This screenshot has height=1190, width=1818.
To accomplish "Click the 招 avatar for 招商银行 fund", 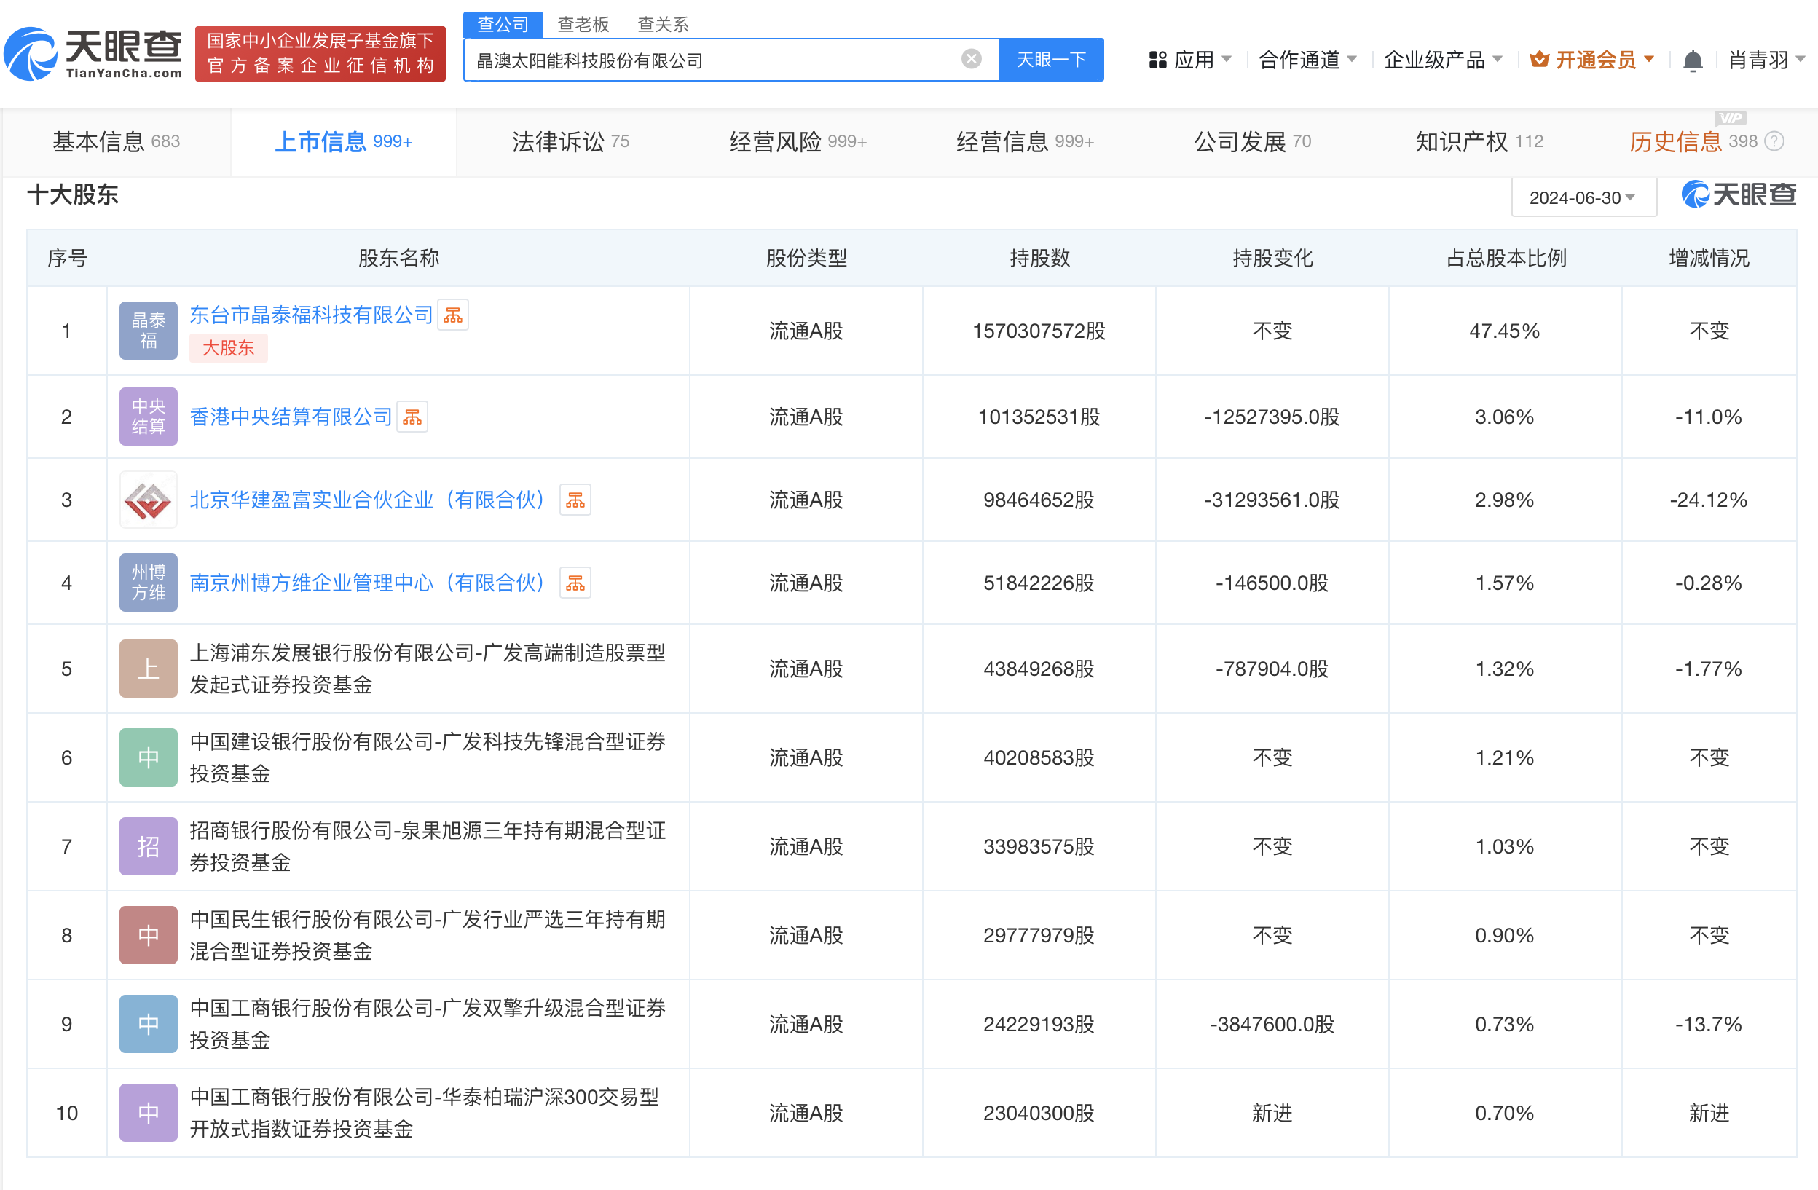I will click(x=148, y=846).
